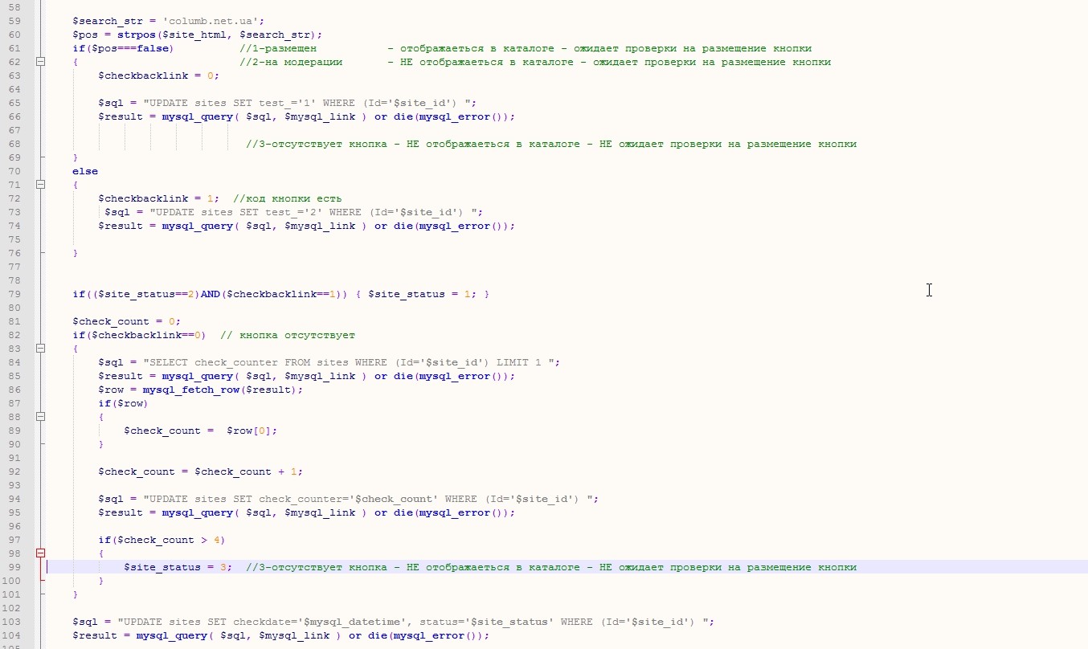Collapse the red fold marker at line 98
The height and width of the screenshot is (649, 1088).
[40, 553]
